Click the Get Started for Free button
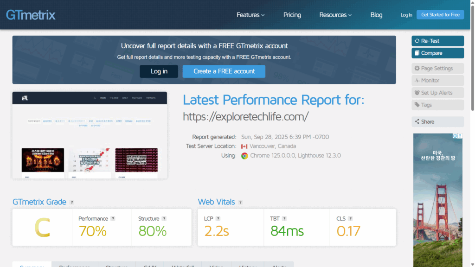This screenshot has height=267, width=475. pyautogui.click(x=440, y=15)
